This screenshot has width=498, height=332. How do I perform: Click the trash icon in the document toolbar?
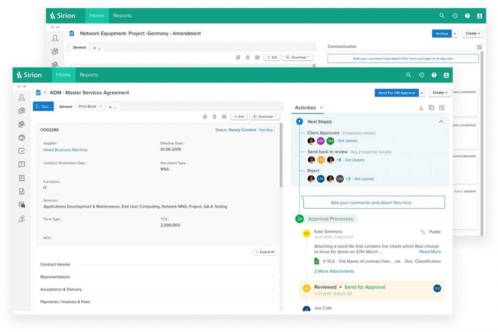pyautogui.click(x=215, y=116)
